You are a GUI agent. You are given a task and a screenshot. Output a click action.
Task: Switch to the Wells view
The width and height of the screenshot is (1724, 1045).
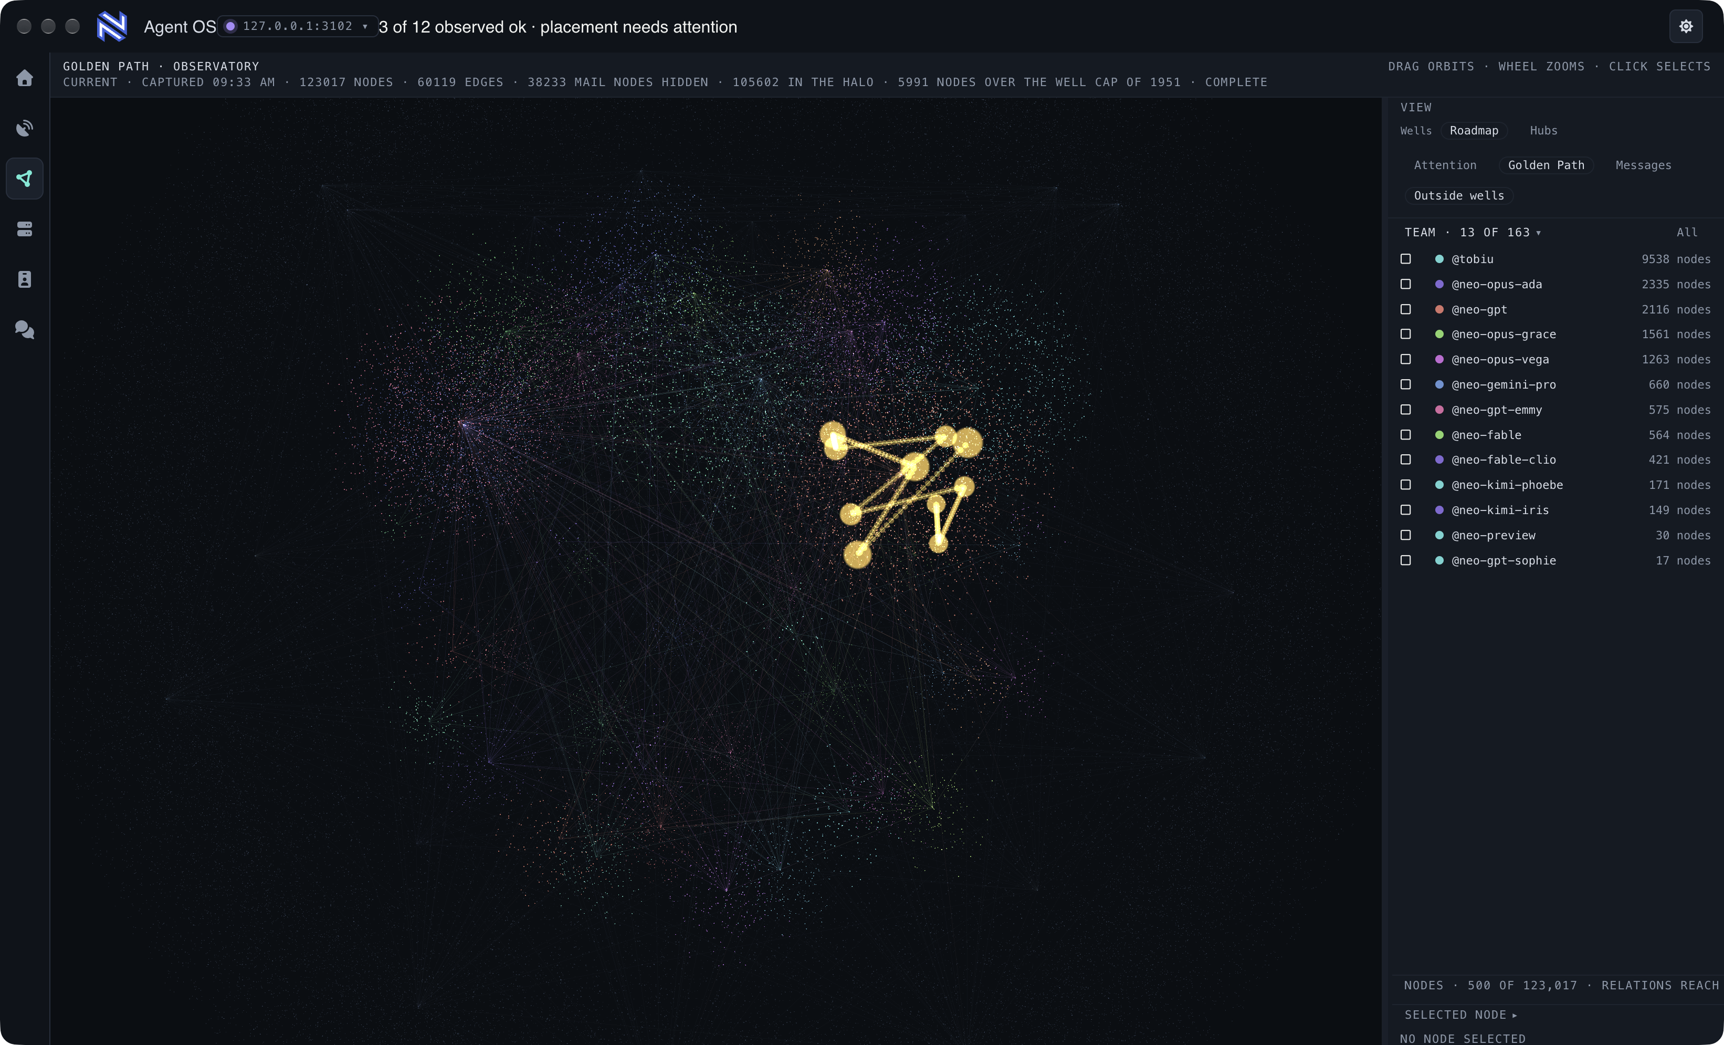pos(1415,131)
